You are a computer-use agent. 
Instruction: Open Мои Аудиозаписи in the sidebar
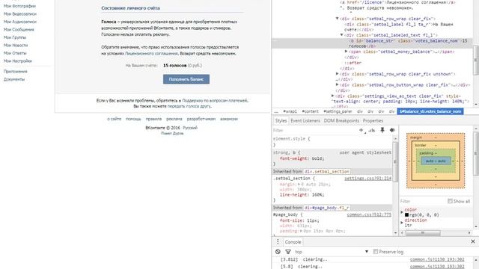pos(20,22)
